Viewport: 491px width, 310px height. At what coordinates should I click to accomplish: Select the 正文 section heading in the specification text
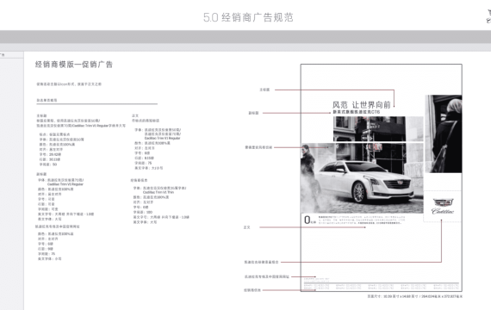pyautogui.click(x=135, y=115)
